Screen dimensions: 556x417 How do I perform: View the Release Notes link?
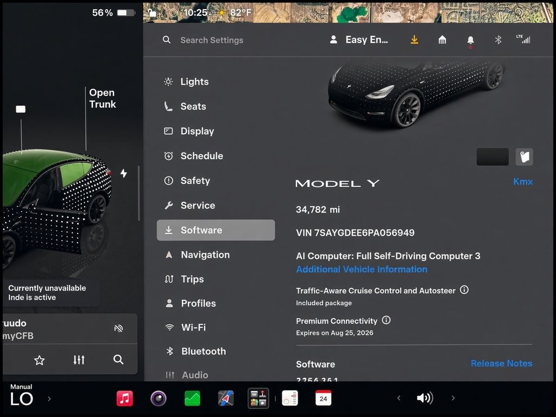[x=501, y=363]
